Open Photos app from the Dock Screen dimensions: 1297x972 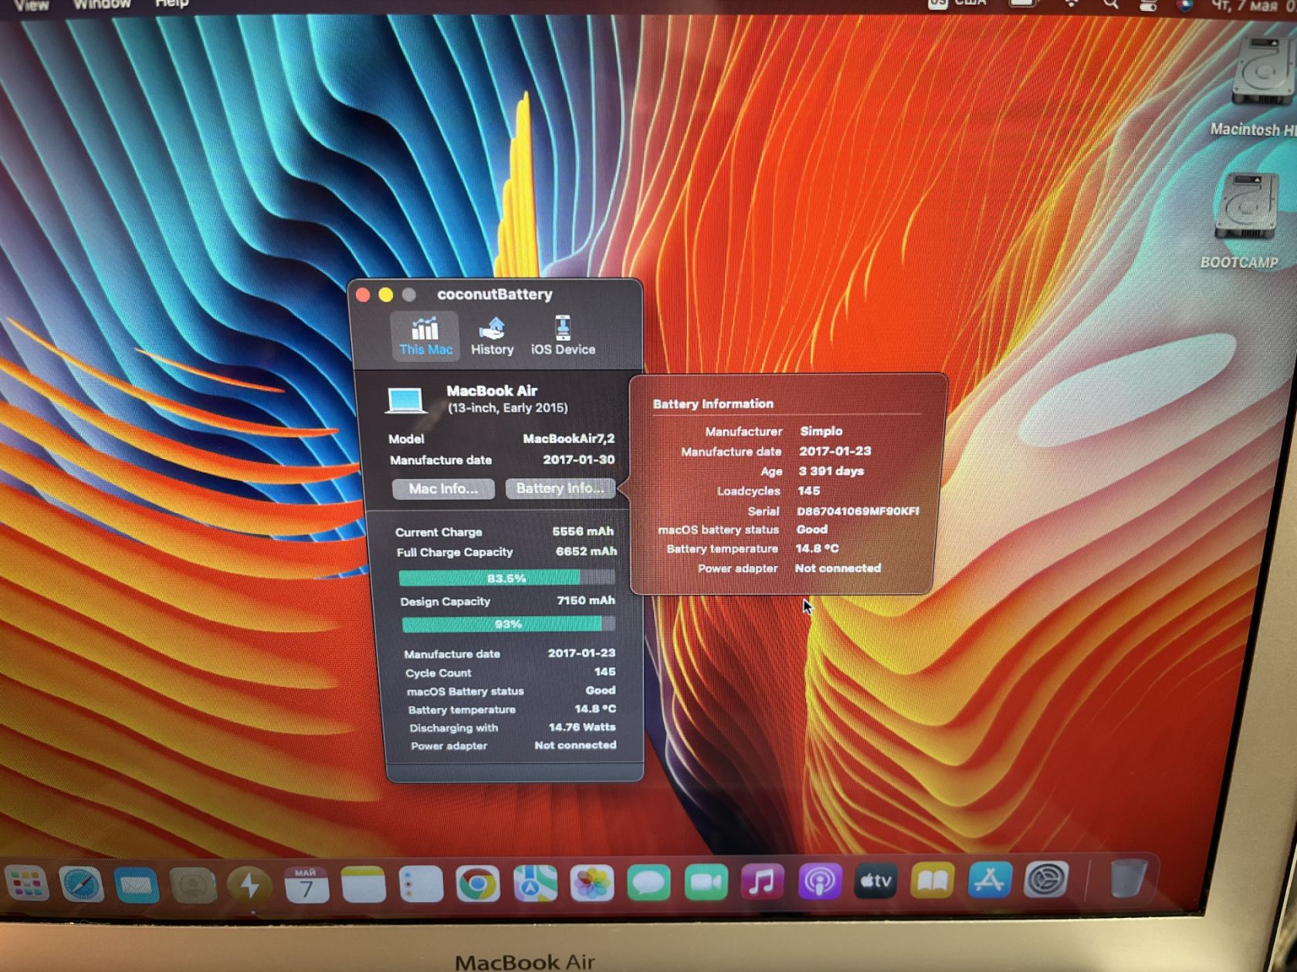click(x=591, y=884)
